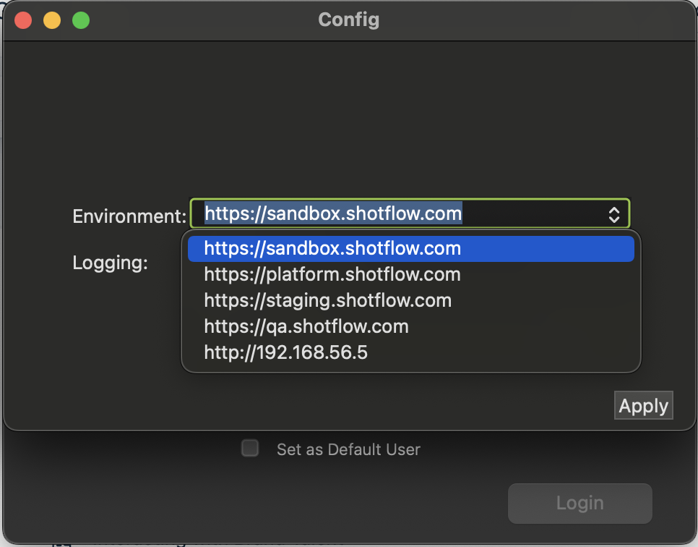Choose https://platform.shotflow.com environment option
The height and width of the screenshot is (547, 698).
point(411,275)
